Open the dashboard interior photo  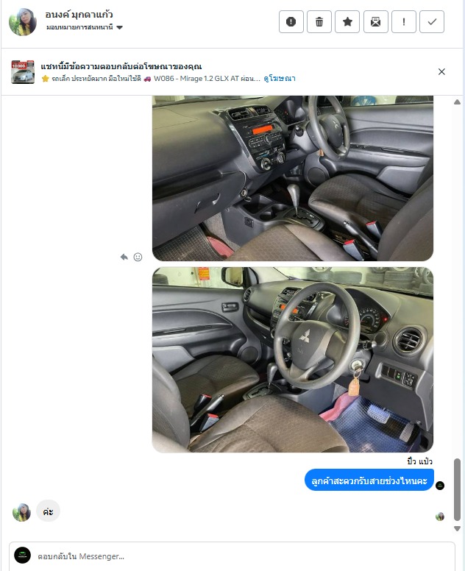pyautogui.click(x=293, y=178)
